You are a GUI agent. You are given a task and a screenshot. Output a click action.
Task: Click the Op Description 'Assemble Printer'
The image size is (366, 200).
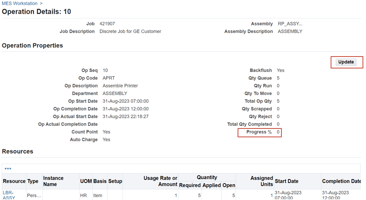tap(120, 86)
